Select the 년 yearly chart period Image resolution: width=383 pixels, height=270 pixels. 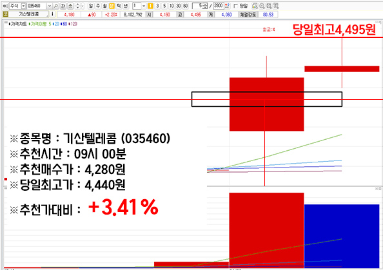coord(126,6)
